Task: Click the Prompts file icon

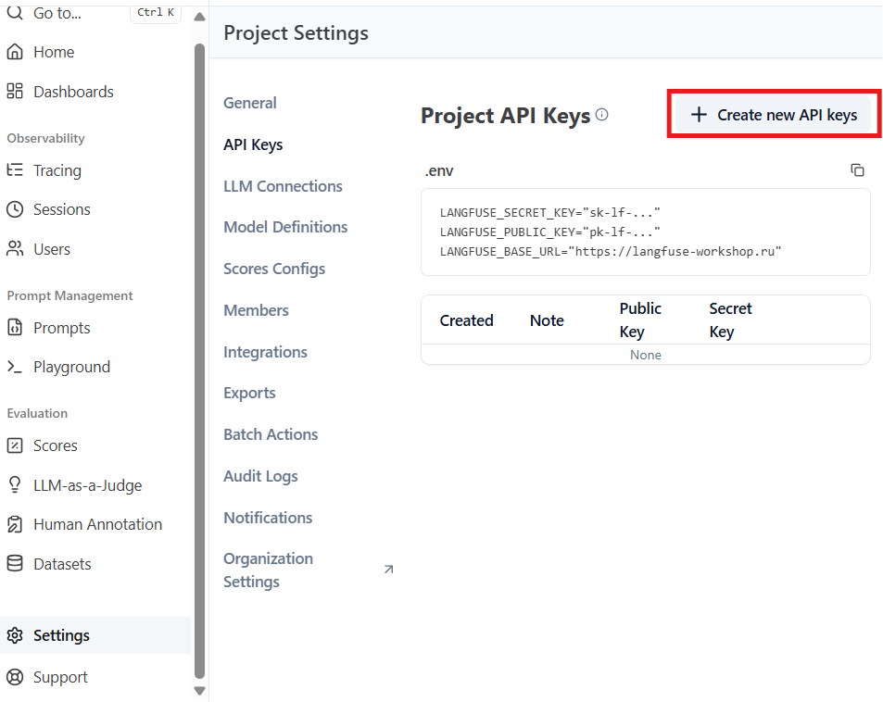Action: pyautogui.click(x=15, y=327)
